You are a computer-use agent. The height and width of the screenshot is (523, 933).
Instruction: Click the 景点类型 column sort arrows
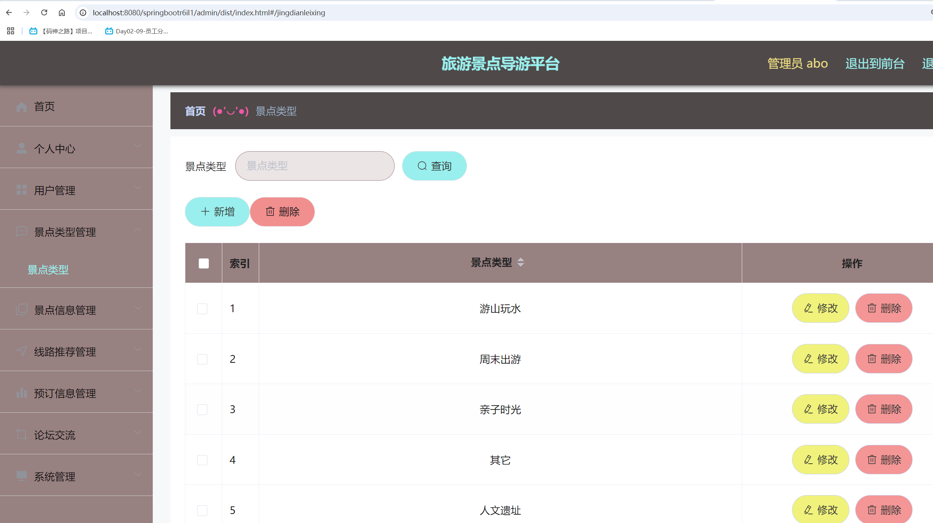point(521,262)
